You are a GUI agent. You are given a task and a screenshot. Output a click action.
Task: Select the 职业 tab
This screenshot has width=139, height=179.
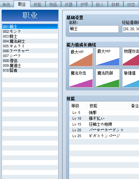tap(22, 4)
